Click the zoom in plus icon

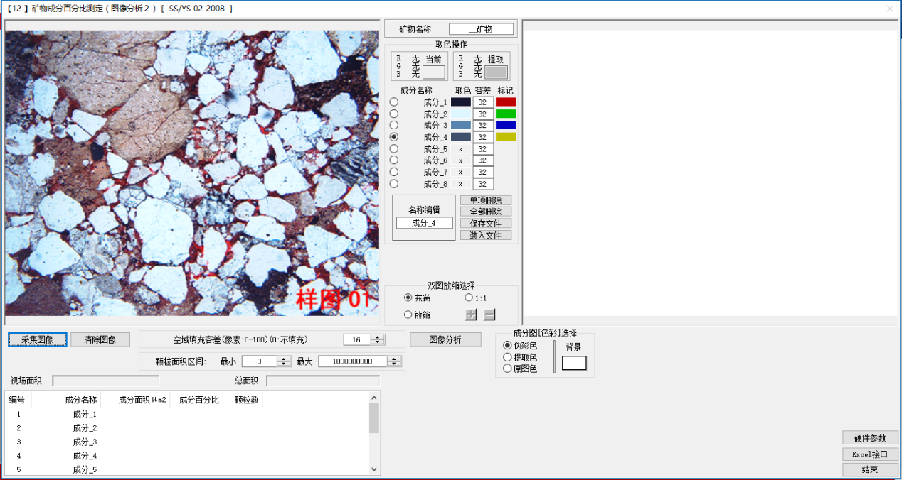pos(471,315)
